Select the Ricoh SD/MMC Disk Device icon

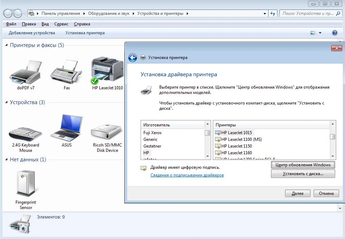tap(106, 132)
